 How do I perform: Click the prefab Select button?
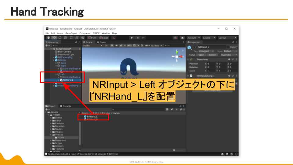[x=212, y=55]
